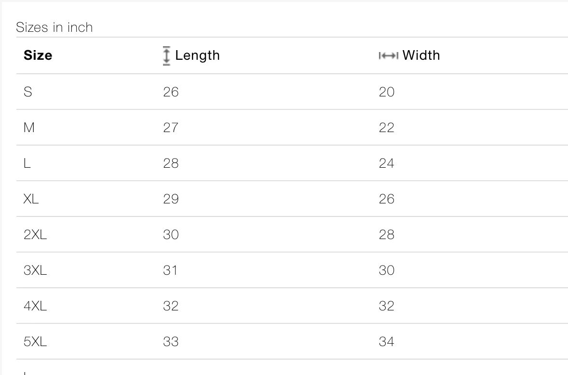Click width value 28 for size 2XL
The width and height of the screenshot is (568, 375).
tap(387, 235)
